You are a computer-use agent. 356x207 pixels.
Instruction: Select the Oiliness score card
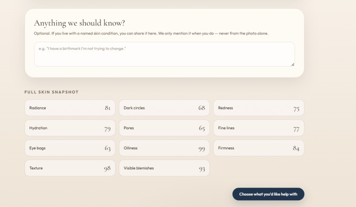pos(164,148)
